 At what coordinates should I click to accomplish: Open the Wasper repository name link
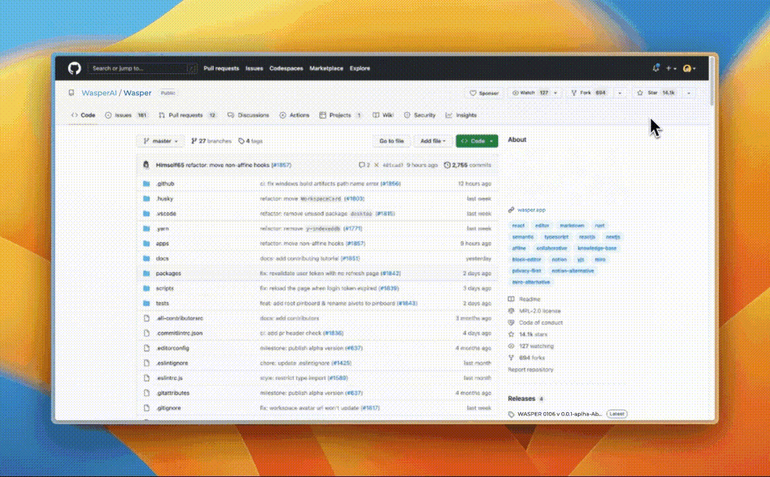[137, 93]
